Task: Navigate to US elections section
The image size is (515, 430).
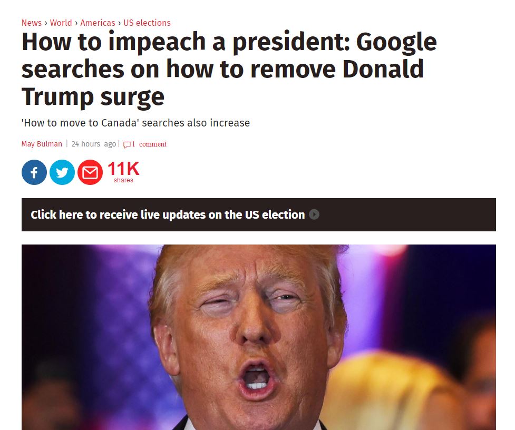Action: pos(147,23)
